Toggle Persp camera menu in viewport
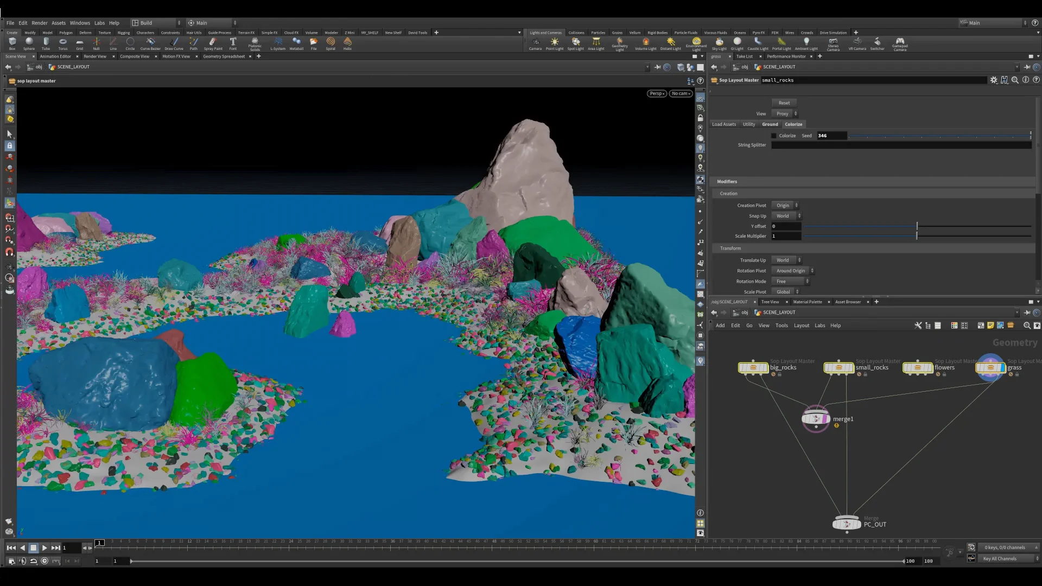Screen dimensions: 1042x586 coord(657,93)
